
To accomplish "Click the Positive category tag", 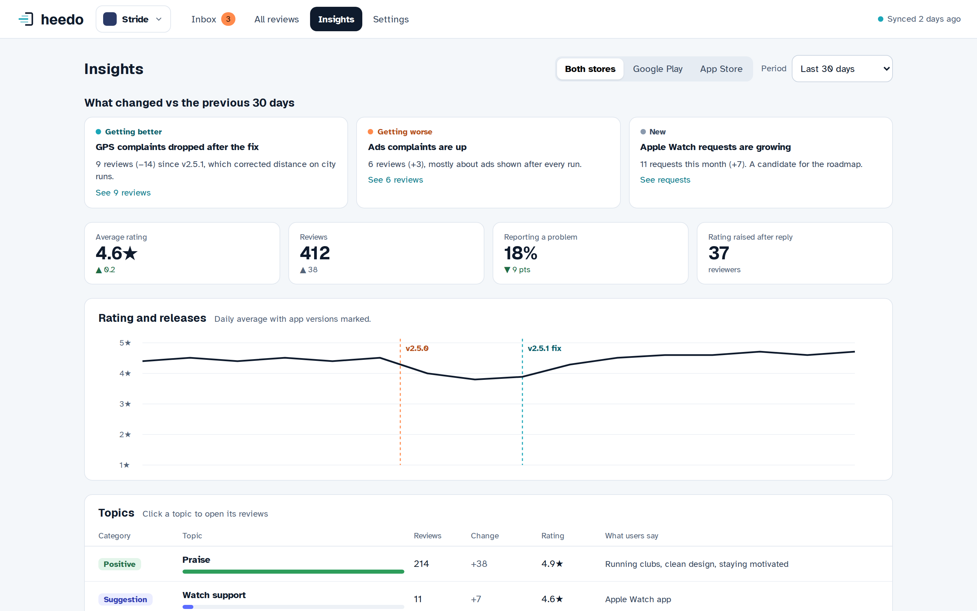I will pyautogui.click(x=119, y=564).
